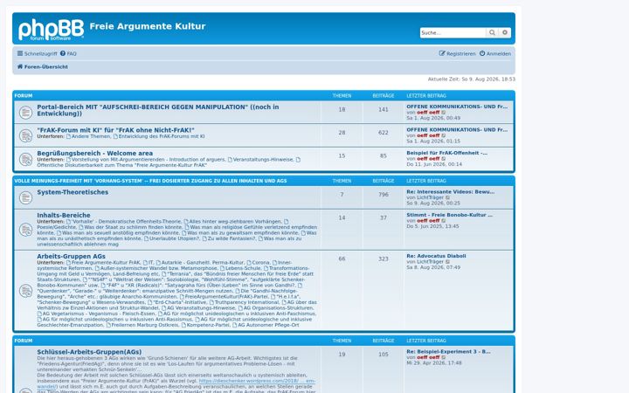Focus the Suche search field
Viewport: 629px width, 393px height.
pyautogui.click(x=453, y=32)
